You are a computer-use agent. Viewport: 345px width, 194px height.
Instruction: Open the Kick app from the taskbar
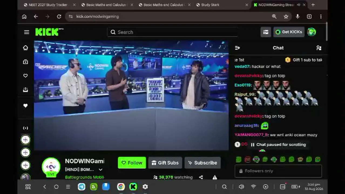tap(133, 187)
